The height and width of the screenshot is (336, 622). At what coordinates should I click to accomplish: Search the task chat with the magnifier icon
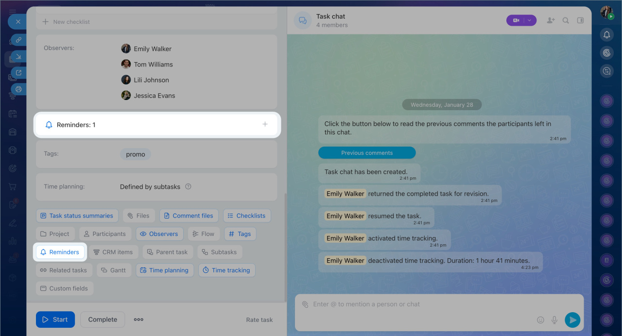click(566, 20)
